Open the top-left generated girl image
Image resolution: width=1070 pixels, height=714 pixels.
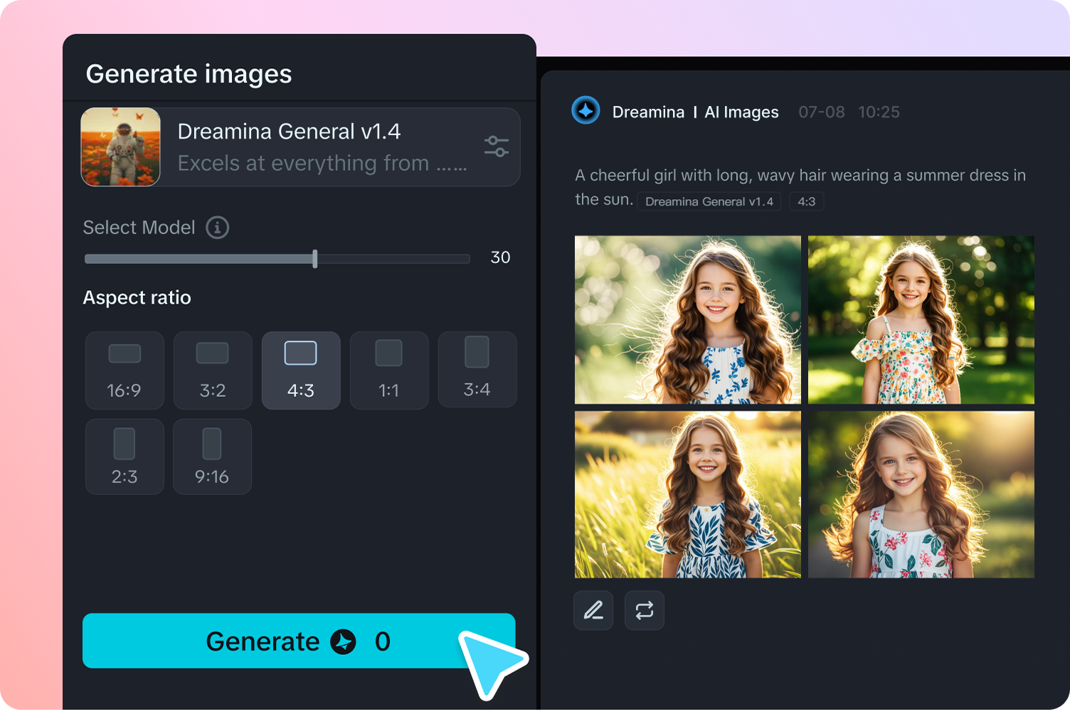coord(687,319)
